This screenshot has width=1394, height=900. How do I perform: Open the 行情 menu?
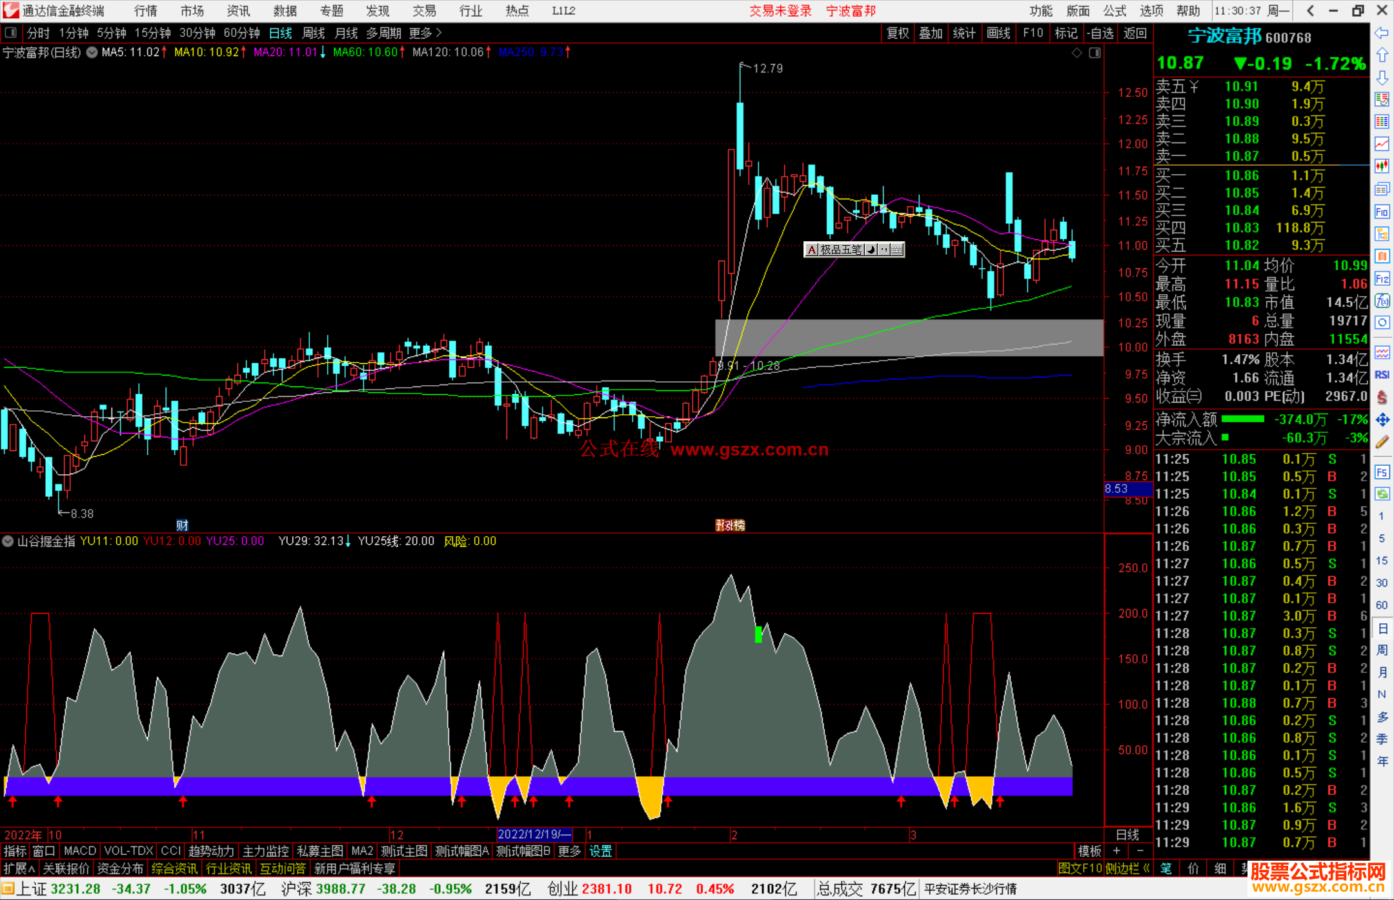tap(146, 11)
